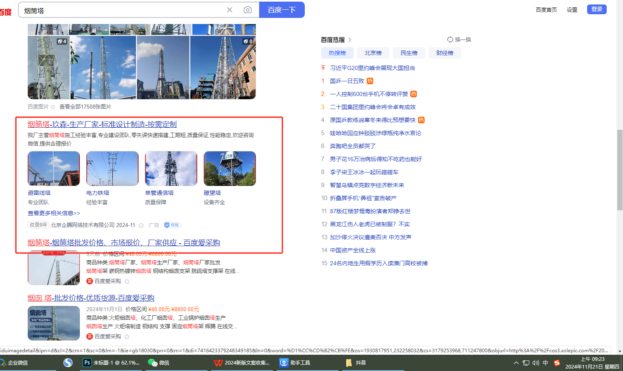This screenshot has height=371, width=623.
Task: Open hot search 奔跑吧全员都哭了
Action: point(353,146)
